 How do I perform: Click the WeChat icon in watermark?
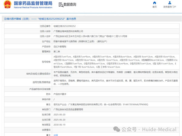click(117, 129)
